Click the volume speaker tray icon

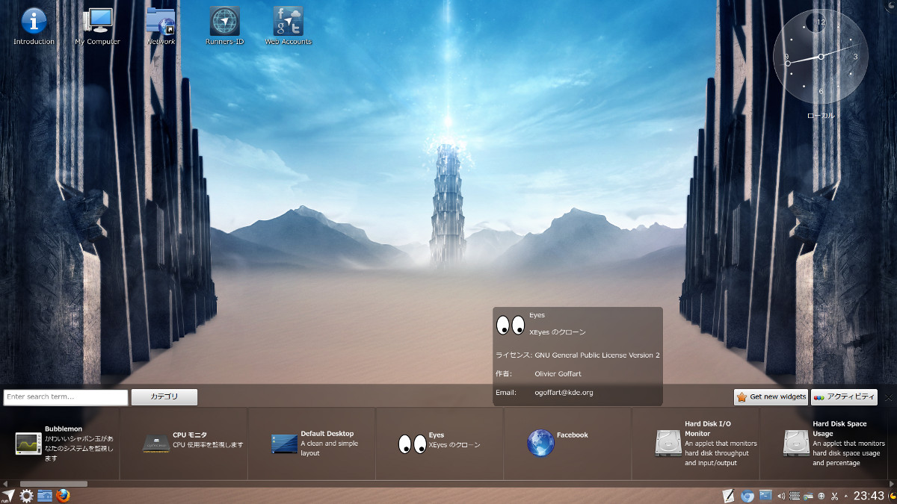click(782, 496)
